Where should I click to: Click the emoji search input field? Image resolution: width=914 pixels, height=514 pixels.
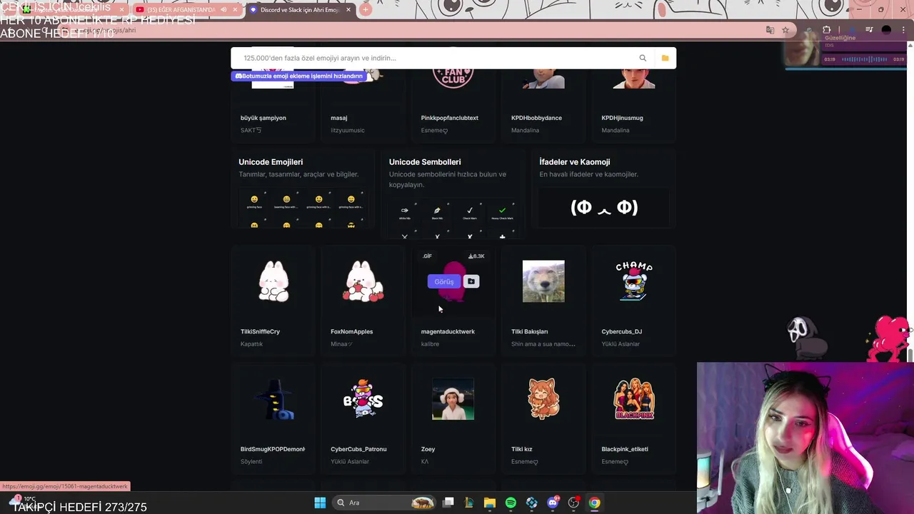click(x=436, y=58)
